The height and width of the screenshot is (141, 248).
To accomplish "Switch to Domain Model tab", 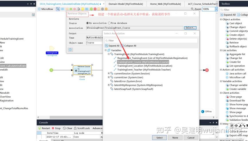I will (x=126, y=4).
